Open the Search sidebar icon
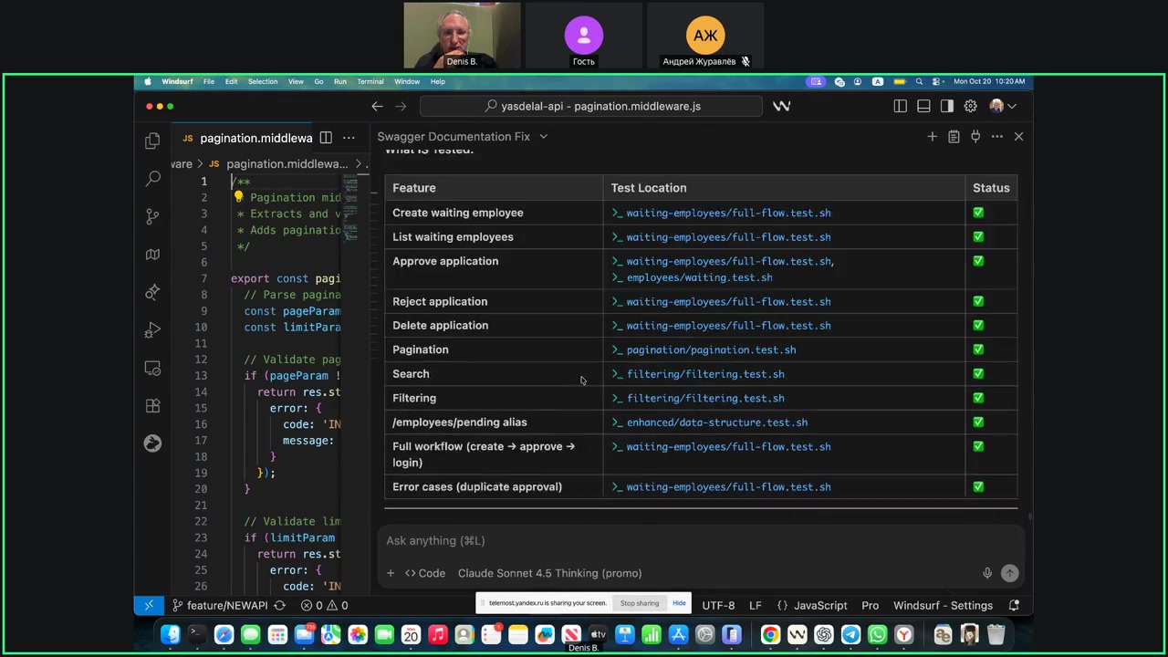This screenshot has height=657, width=1168. pyautogui.click(x=152, y=179)
